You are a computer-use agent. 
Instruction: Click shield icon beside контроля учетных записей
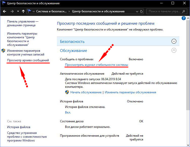pyautogui.click(x=3, y=50)
